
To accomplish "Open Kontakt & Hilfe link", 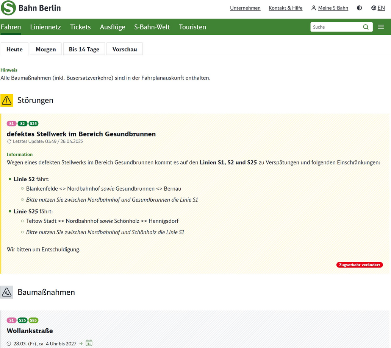I will tap(286, 8).
